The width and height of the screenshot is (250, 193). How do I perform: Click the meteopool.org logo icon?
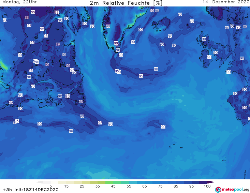pos(218,190)
